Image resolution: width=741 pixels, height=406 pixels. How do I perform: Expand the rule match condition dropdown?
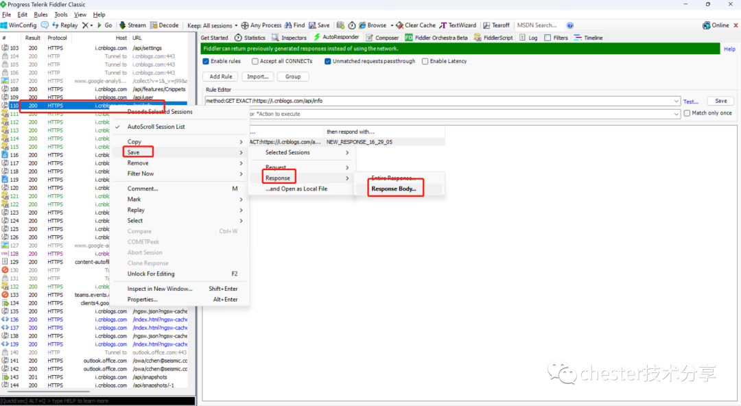[677, 101]
